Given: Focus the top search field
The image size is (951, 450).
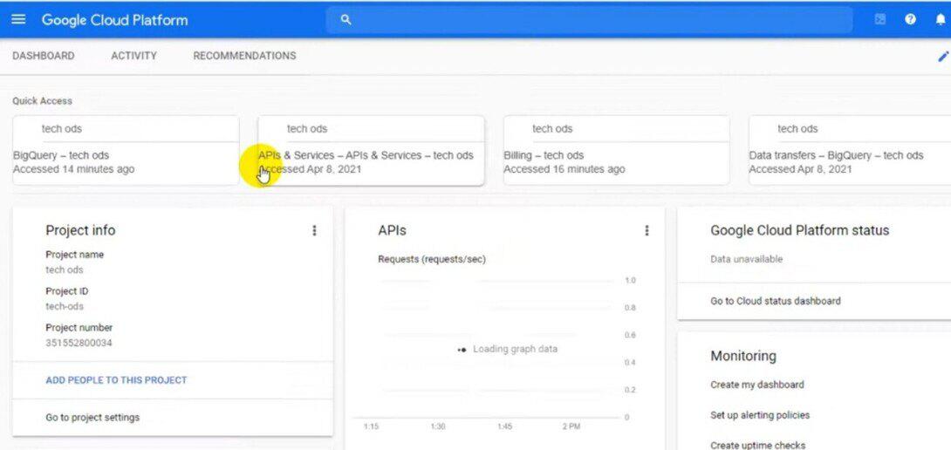Looking at the screenshot, I should click(x=589, y=20).
